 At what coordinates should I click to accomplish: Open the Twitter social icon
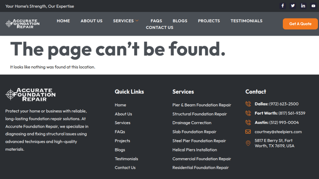point(293,6)
